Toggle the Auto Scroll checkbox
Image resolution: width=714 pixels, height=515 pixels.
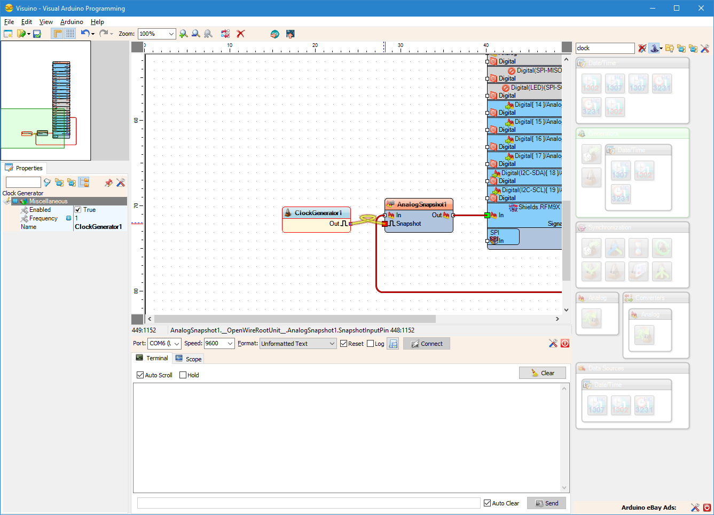tap(140, 375)
